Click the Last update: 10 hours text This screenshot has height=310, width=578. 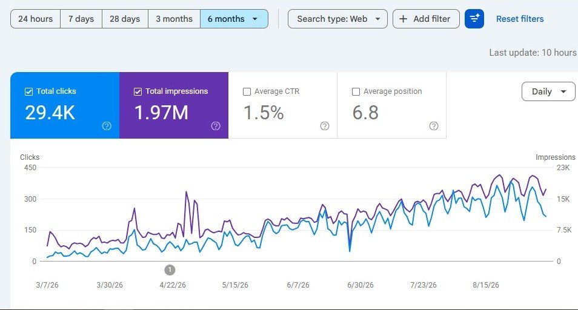533,53
